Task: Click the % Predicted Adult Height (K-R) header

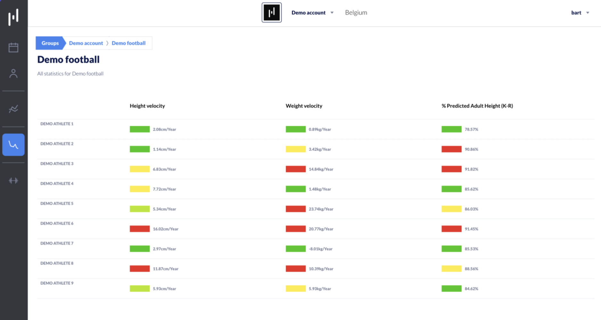Action: 477,106
